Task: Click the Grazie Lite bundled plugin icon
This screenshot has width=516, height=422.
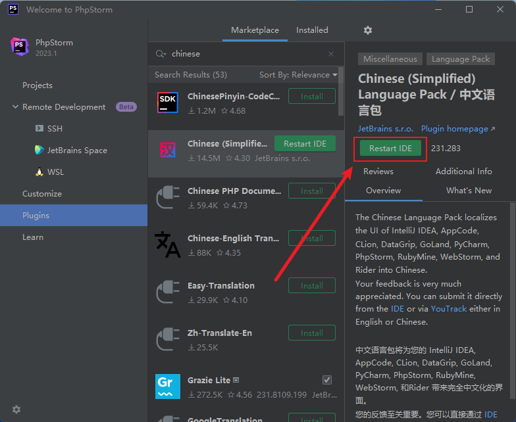Action: click(x=236, y=380)
